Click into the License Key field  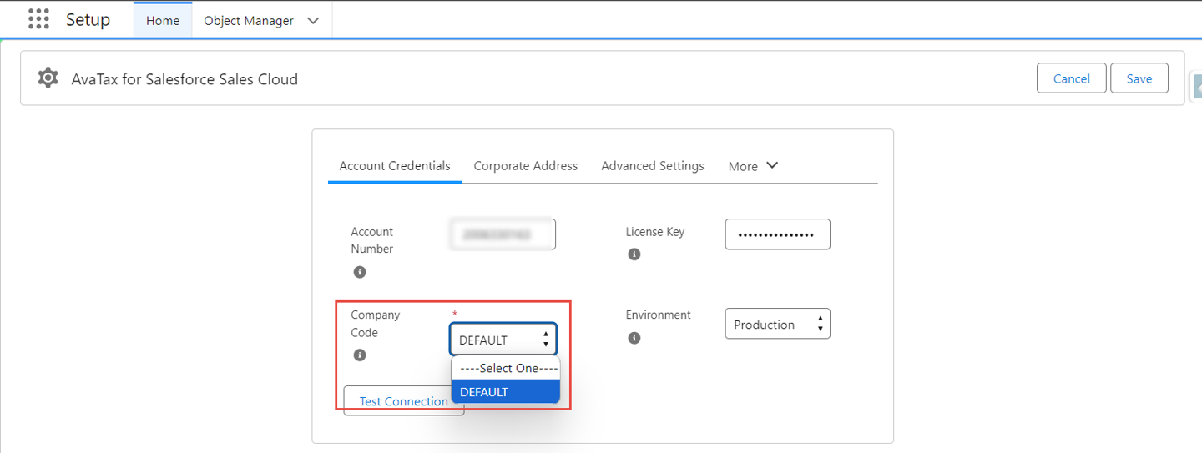click(x=777, y=234)
